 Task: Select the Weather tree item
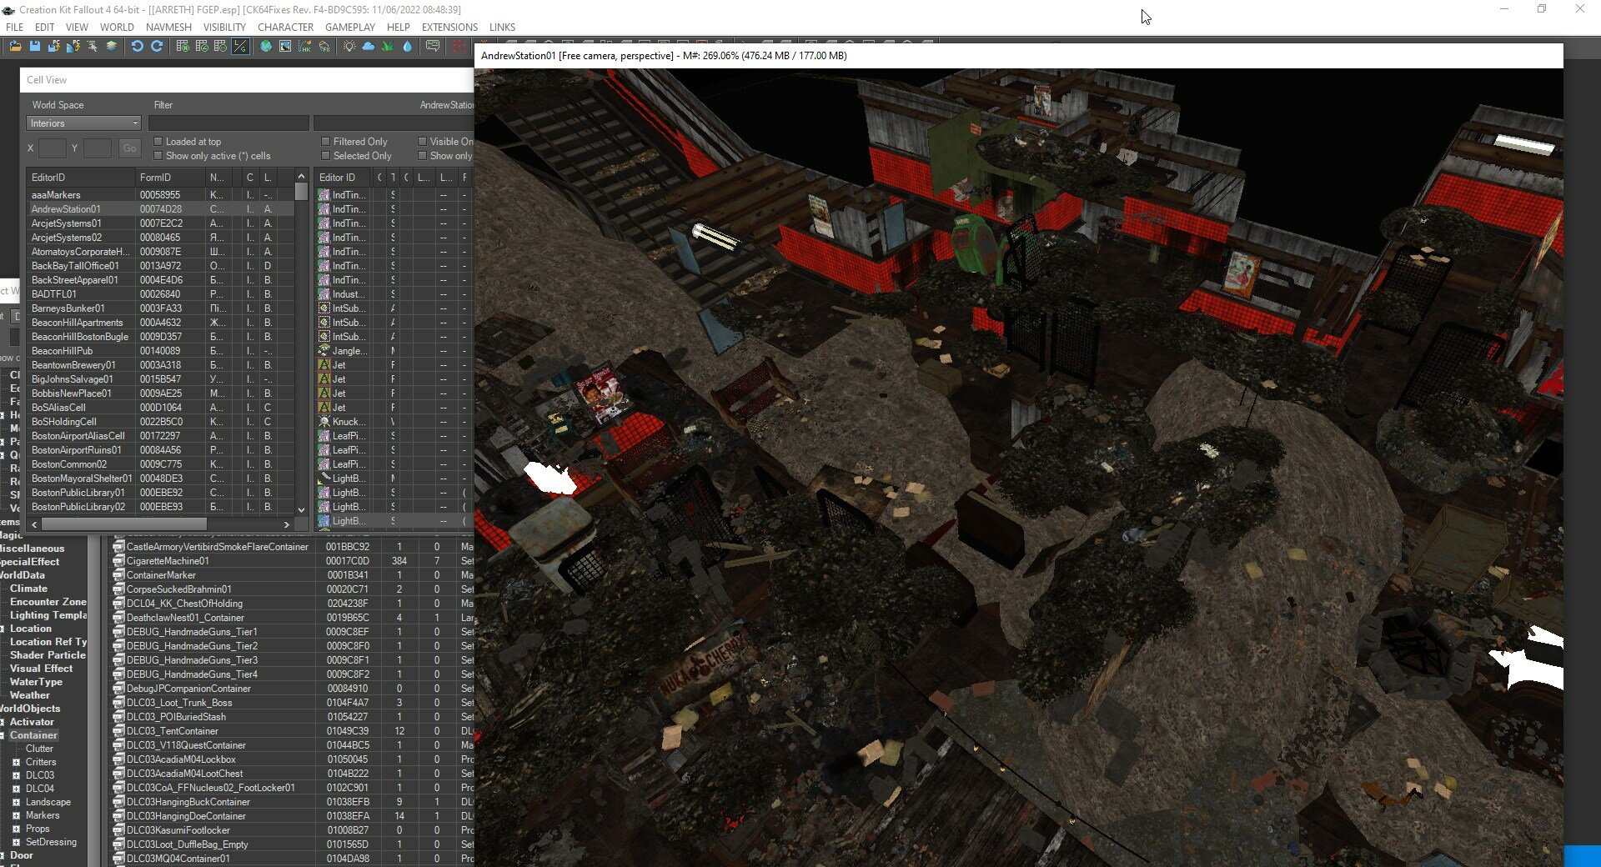tap(30, 695)
